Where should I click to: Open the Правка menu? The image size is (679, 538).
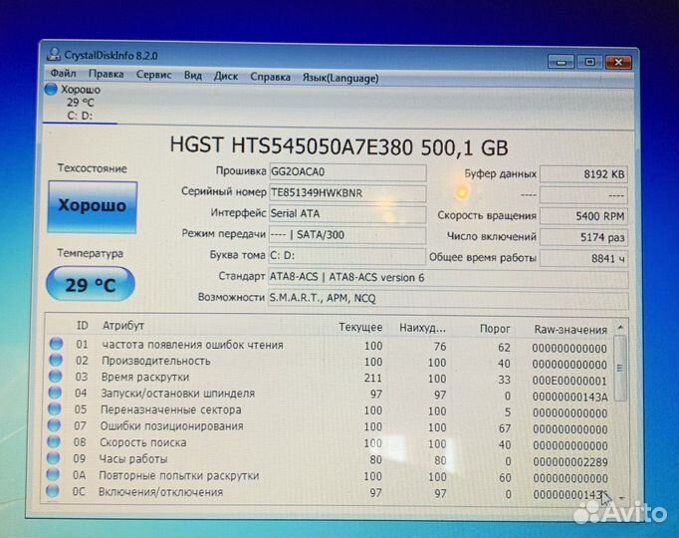[x=107, y=74]
